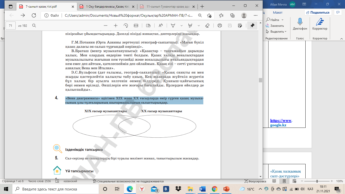The width and height of the screenshot is (345, 194).
Task: Open the Edge Favorites list
Action: tap(221, 15)
